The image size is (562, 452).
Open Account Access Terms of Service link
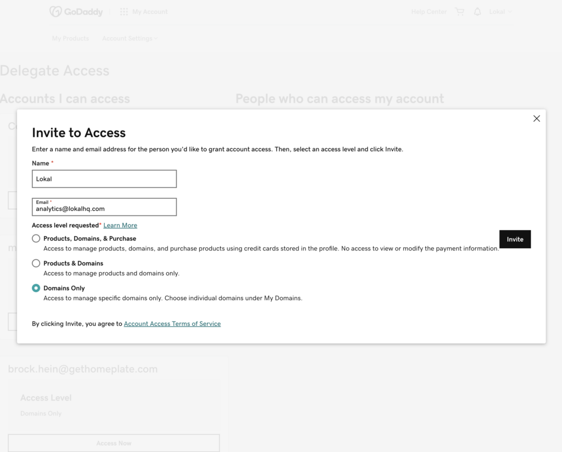point(172,324)
